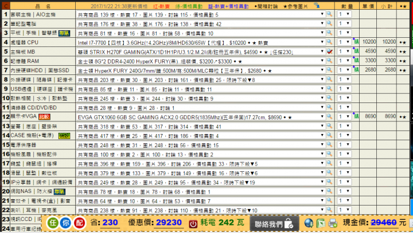Viewport: 413px width, 233px height.
Task: Click the magnifier icon in row 9 USB
Action: coord(329,89)
